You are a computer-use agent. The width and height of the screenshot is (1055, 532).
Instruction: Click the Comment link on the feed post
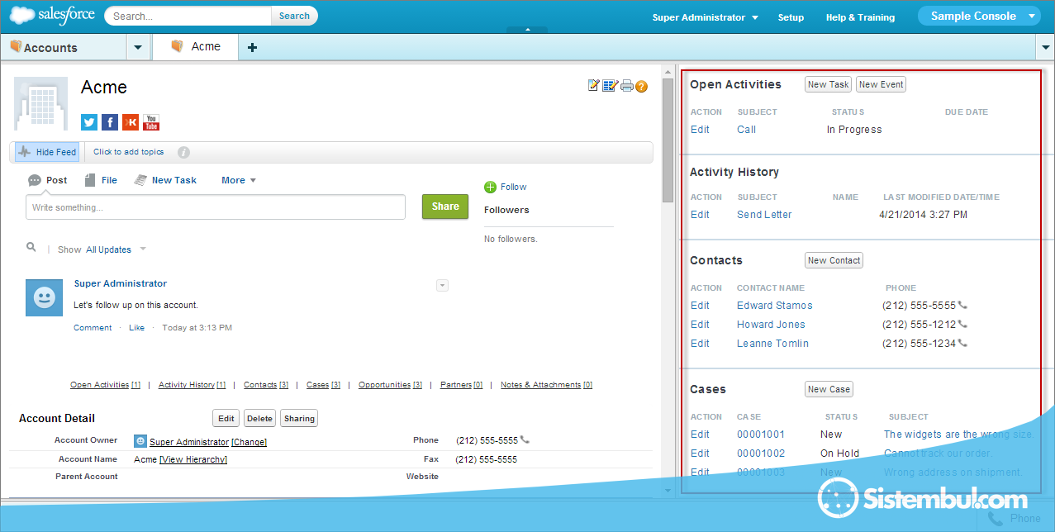tap(93, 328)
